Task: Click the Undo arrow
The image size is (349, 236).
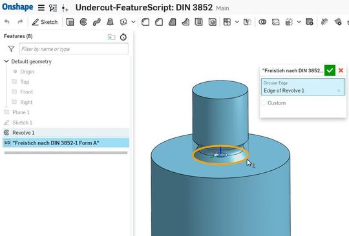Action: (7, 22)
